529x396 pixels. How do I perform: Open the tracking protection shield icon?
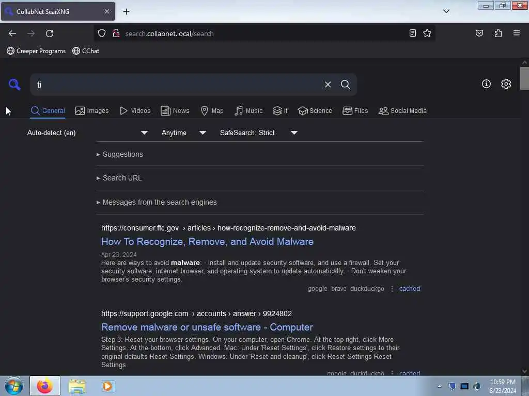(102, 34)
